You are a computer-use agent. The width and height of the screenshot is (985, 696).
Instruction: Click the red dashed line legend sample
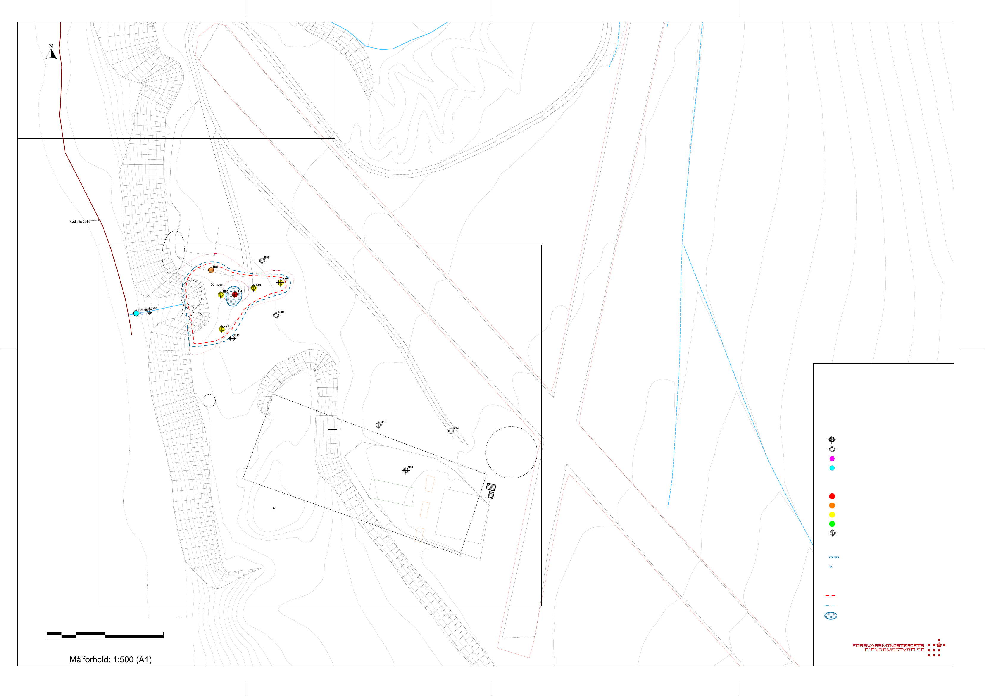point(831,596)
